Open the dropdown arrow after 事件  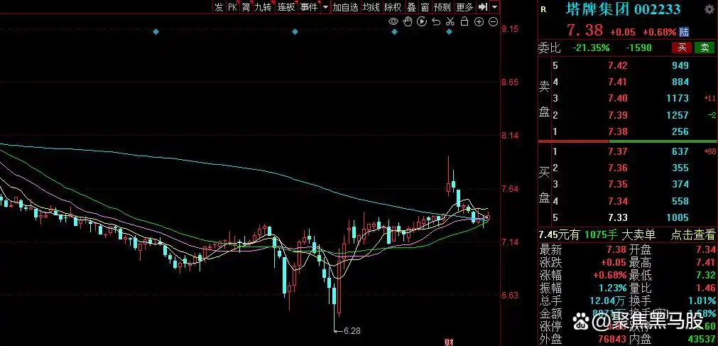325,7
